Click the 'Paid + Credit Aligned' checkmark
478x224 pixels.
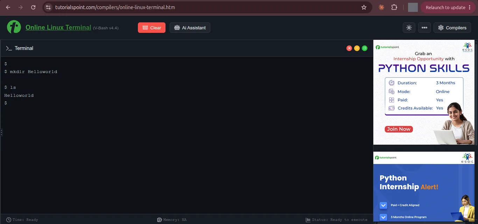point(383,205)
